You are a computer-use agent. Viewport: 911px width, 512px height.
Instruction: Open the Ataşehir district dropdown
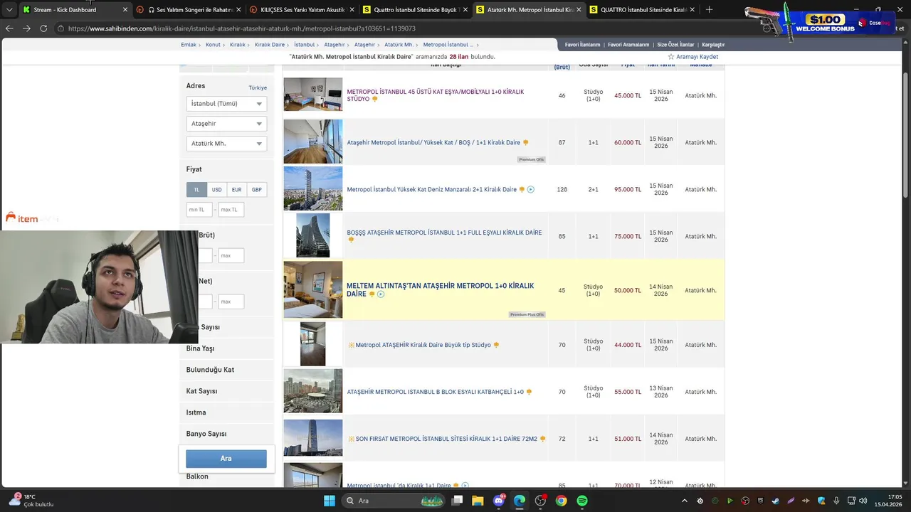coord(226,124)
